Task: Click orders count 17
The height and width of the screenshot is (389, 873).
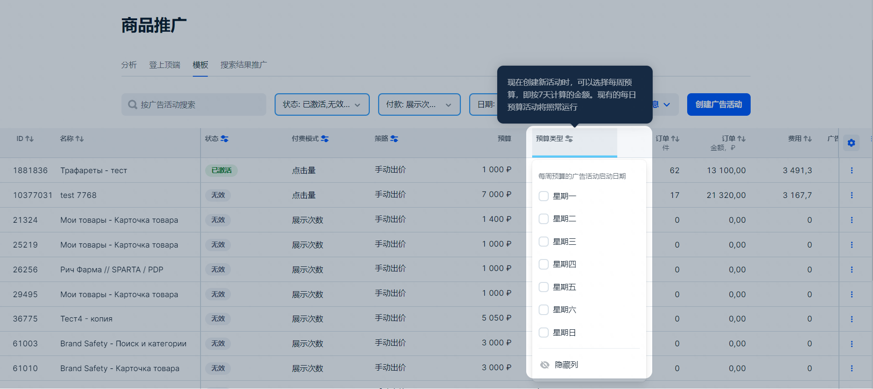Action: pos(675,195)
